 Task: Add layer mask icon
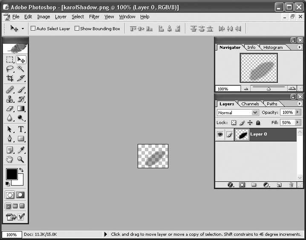pyautogui.click(x=242, y=185)
